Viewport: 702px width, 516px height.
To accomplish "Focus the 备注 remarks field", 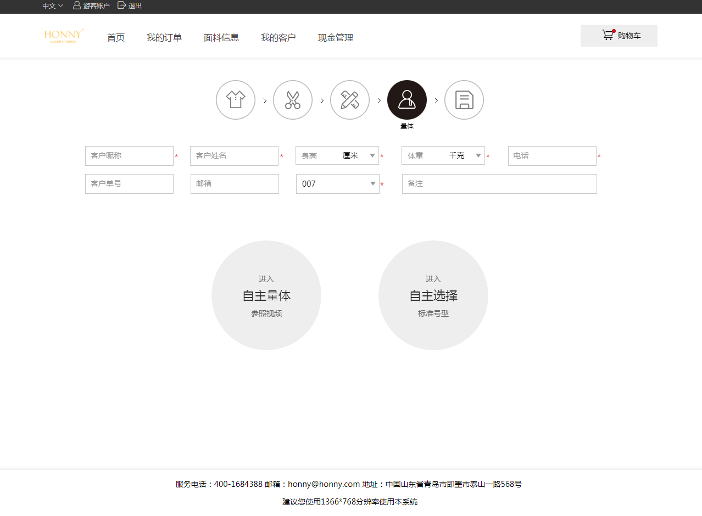I will [x=499, y=184].
